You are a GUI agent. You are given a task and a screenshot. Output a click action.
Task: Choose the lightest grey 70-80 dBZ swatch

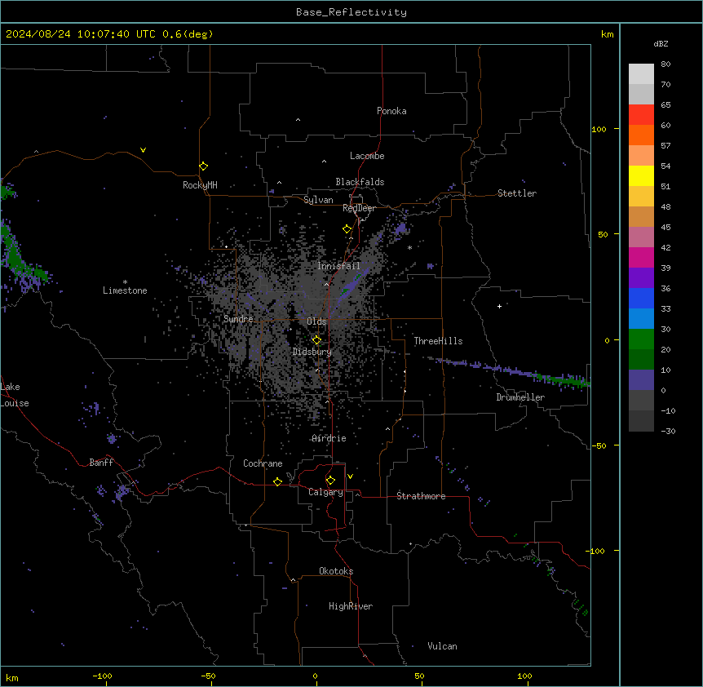pos(641,74)
